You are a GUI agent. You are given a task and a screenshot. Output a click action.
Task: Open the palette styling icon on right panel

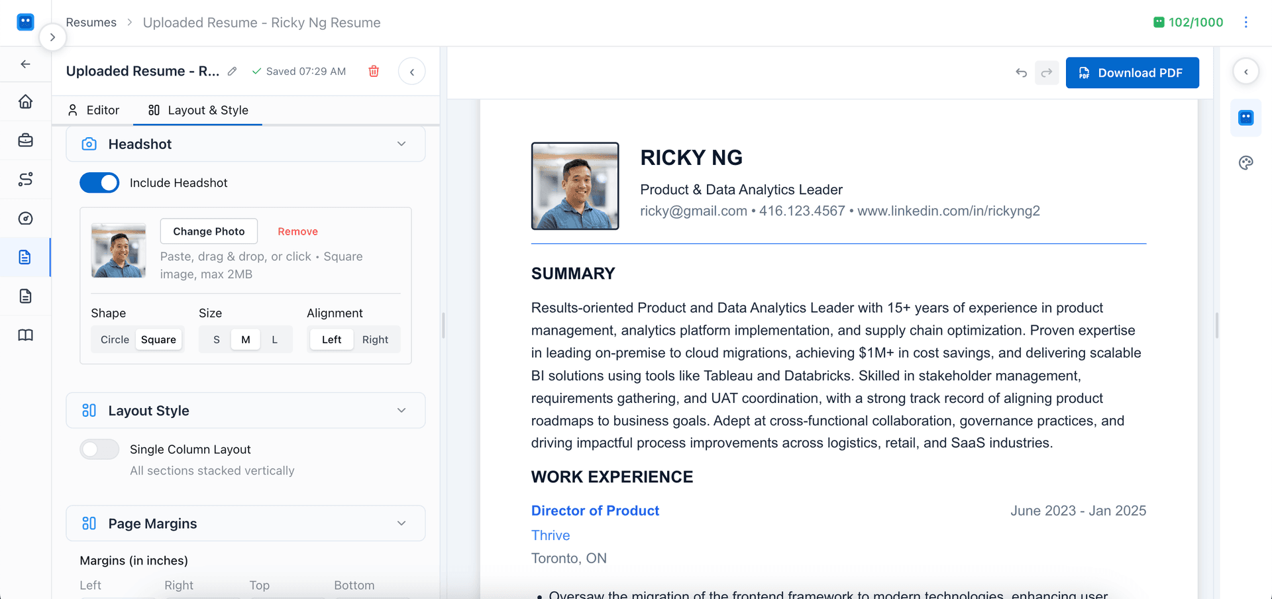tap(1246, 162)
